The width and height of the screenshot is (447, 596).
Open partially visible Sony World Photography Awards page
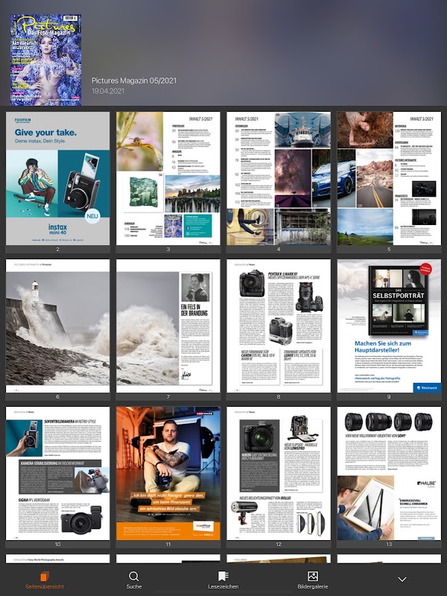click(x=58, y=559)
